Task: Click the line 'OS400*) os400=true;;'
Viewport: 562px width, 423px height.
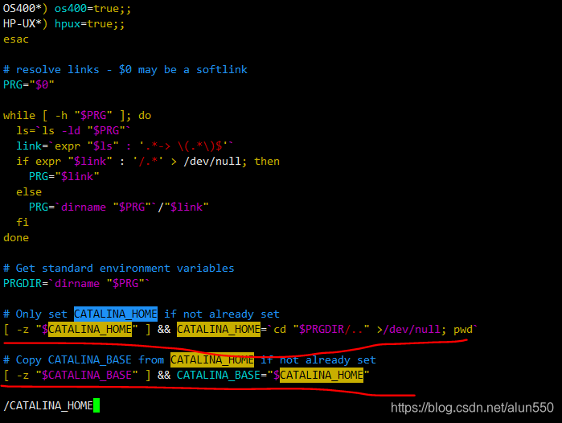Action: (67, 8)
